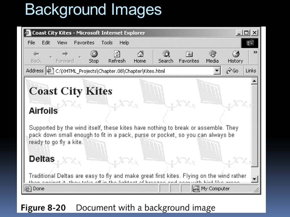Click the Back arrow toolbar icon
This screenshot has height=217, width=290.
(x=36, y=54)
